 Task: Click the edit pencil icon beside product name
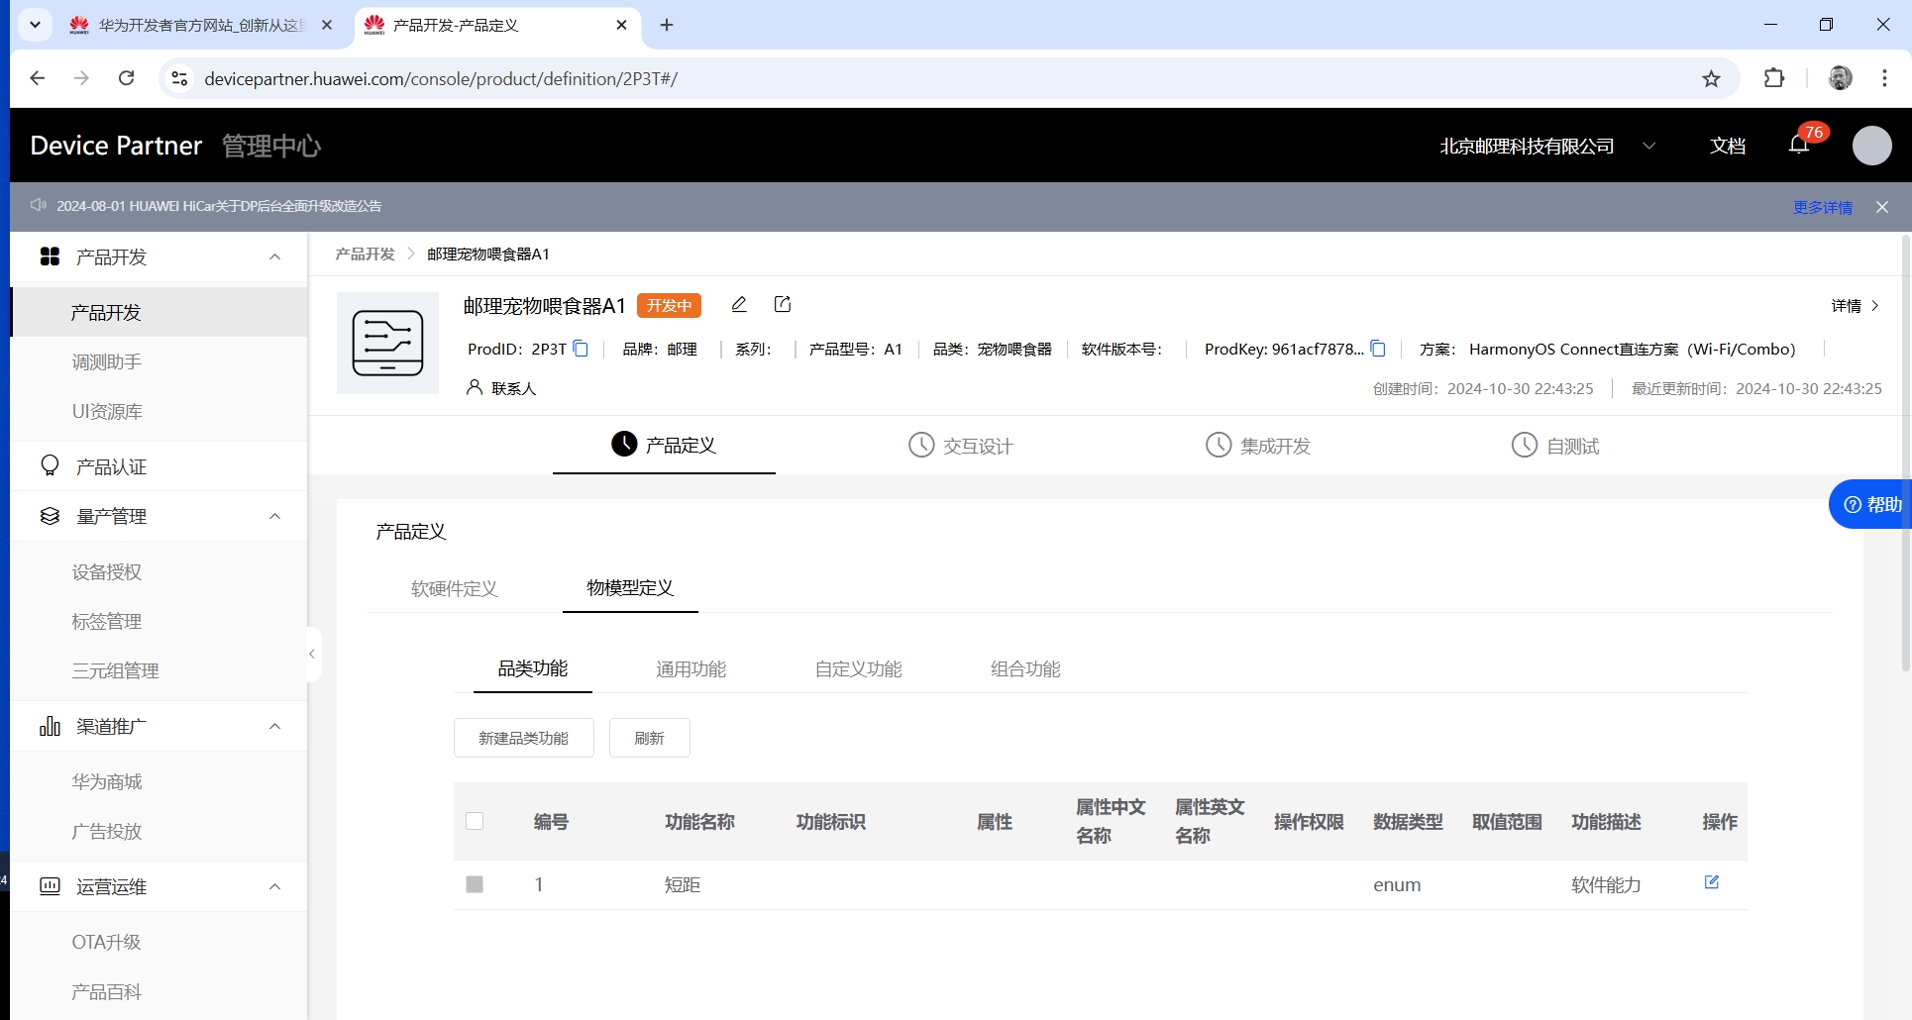click(739, 304)
